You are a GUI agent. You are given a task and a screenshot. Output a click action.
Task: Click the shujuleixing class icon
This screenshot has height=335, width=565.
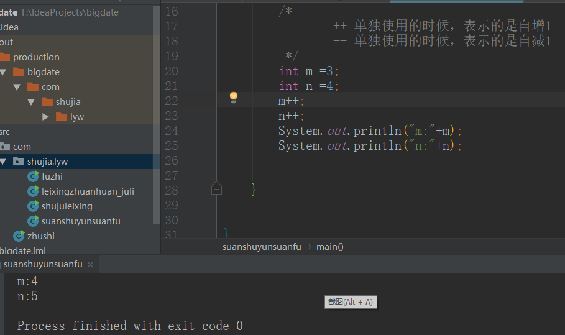[33, 206]
